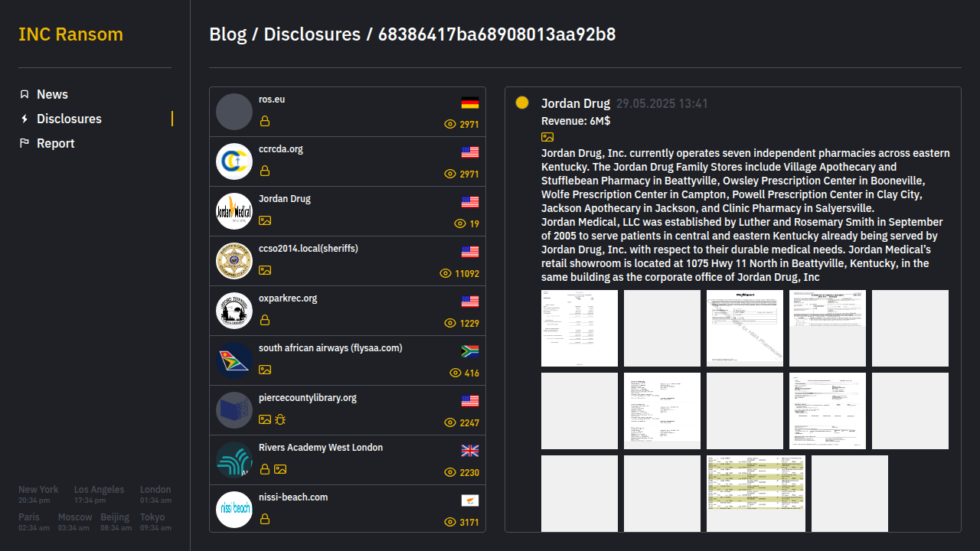This screenshot has width=980, height=551.
Task: Click the INC Ransom site title
Action: (70, 34)
